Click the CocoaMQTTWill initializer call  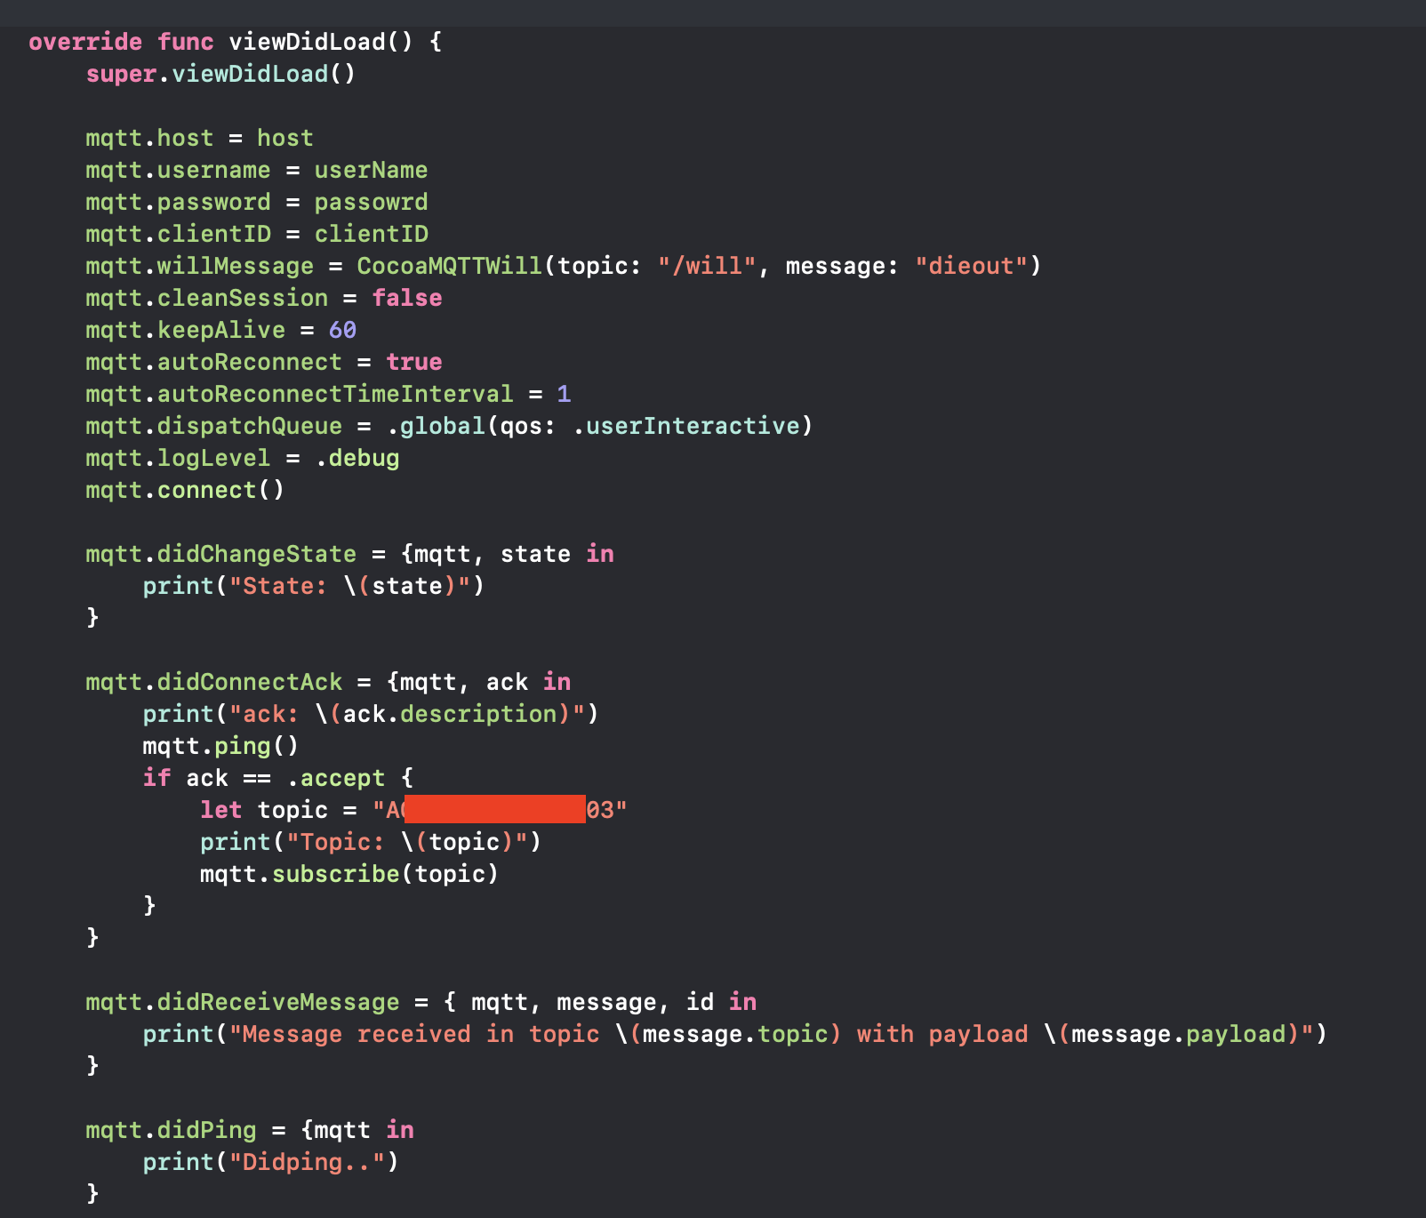449,266
